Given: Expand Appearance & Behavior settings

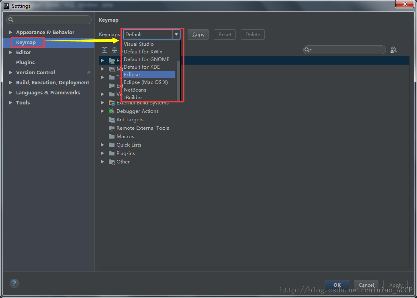Looking at the screenshot, I should [10, 32].
